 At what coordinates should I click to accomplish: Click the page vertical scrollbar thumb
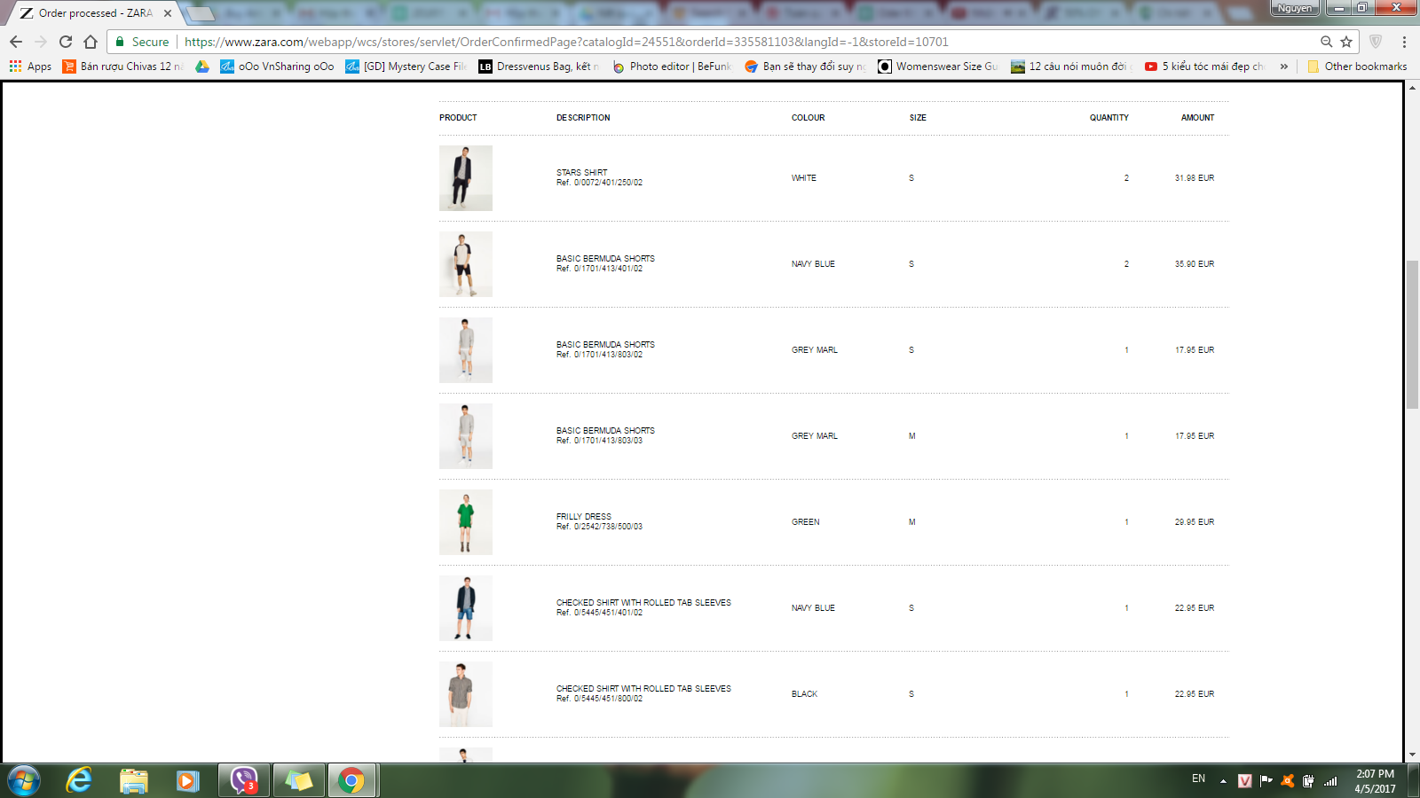[x=1412, y=335]
